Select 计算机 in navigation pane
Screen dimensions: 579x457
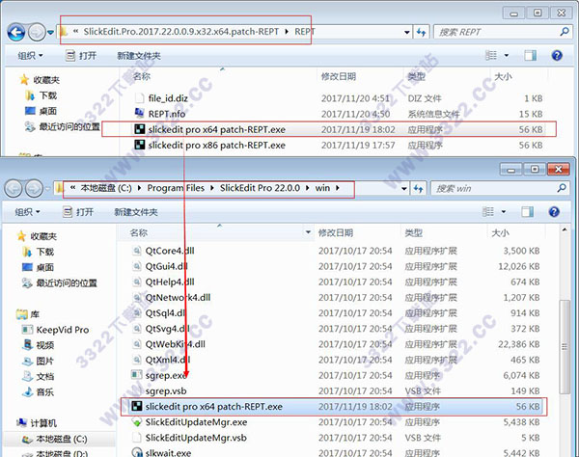[37, 423]
